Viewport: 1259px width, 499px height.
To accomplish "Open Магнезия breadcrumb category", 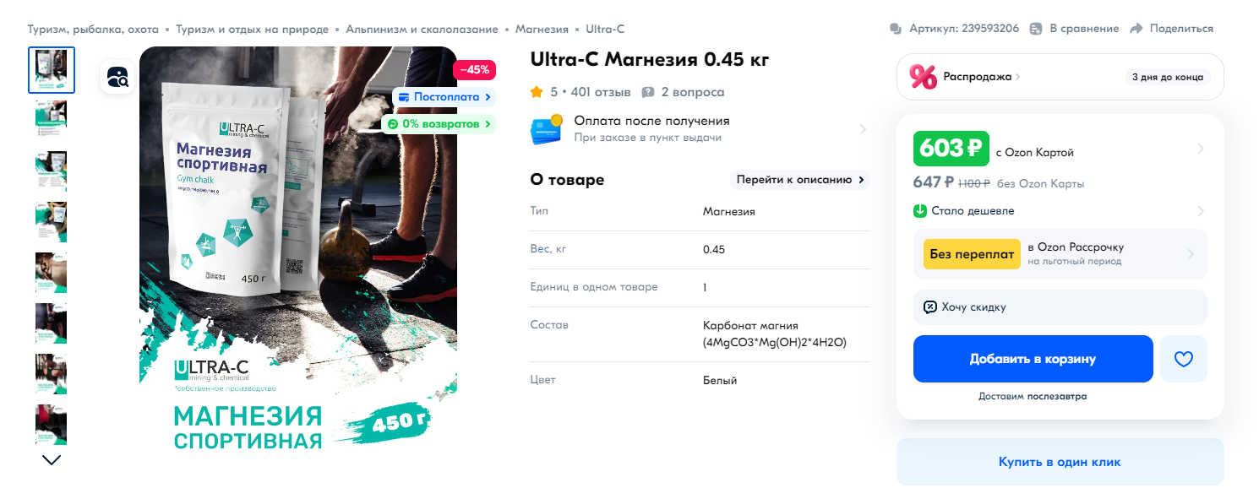I will pyautogui.click(x=542, y=29).
